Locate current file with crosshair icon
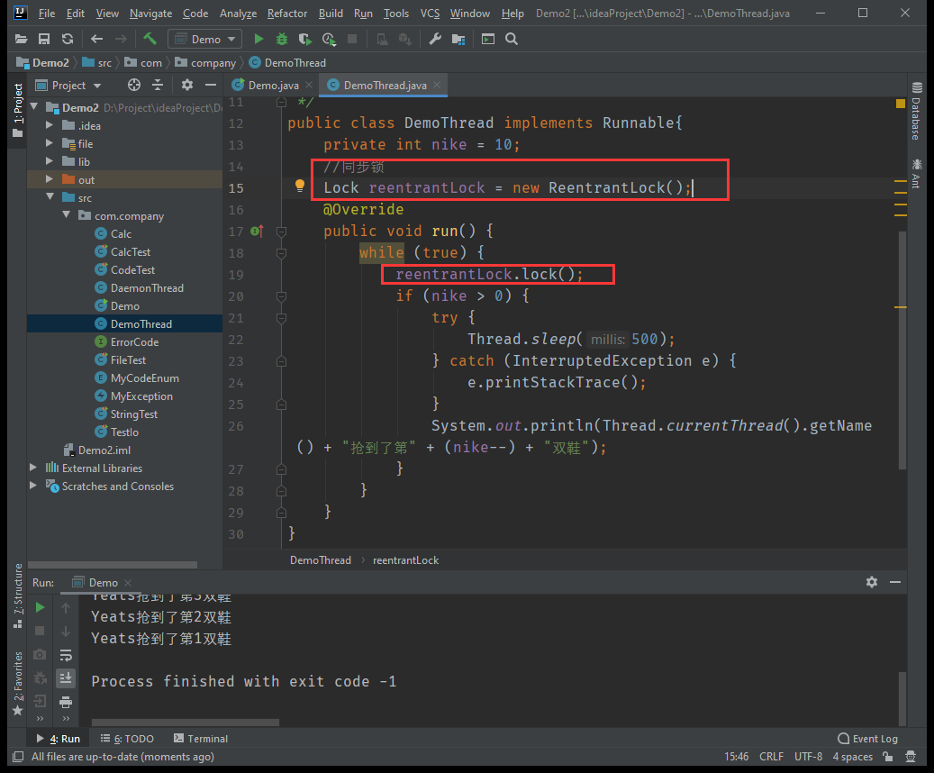Viewport: 934px width, 773px height. click(134, 86)
